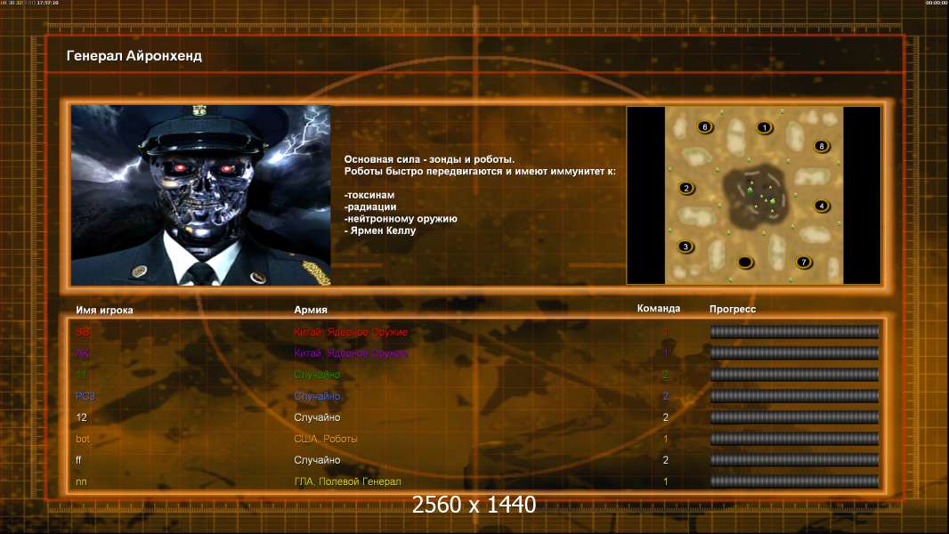The width and height of the screenshot is (949, 534).
Task: Select the player name nn
Action: [81, 481]
